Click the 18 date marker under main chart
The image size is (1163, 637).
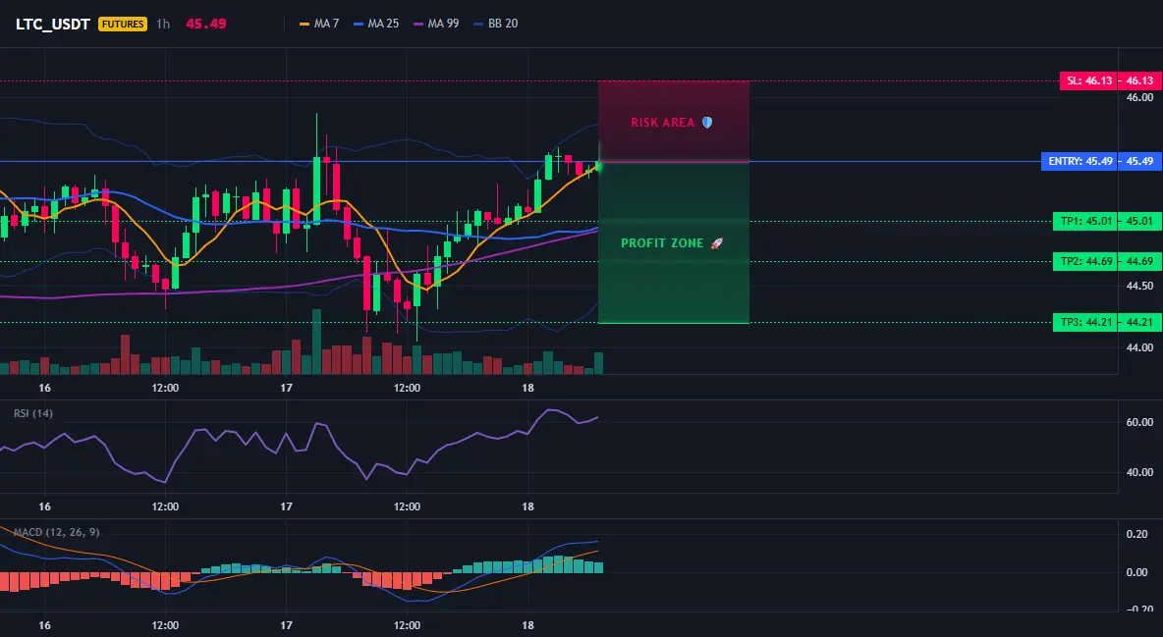coord(527,388)
